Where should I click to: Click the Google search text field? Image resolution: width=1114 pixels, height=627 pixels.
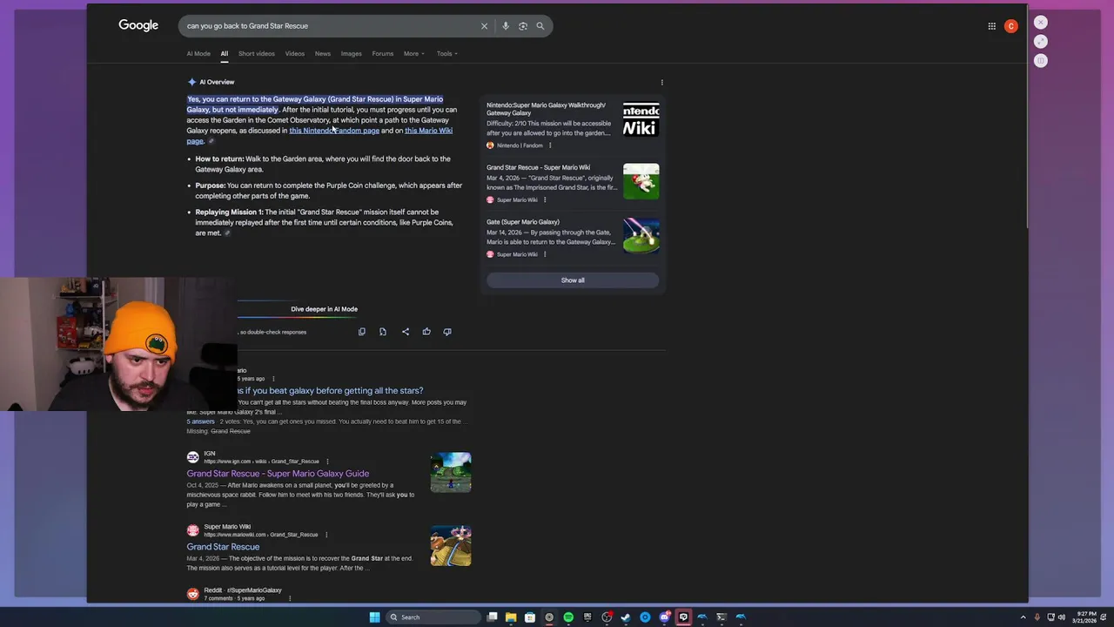pyautogui.click(x=331, y=26)
